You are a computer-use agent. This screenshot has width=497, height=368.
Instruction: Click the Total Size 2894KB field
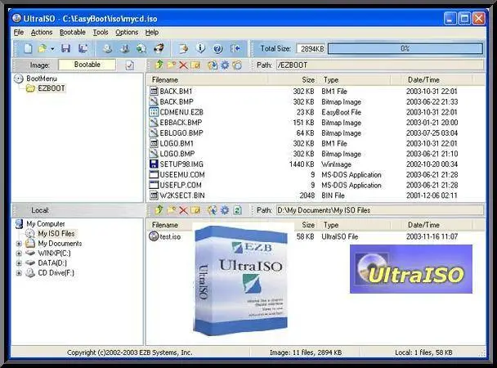coord(311,48)
